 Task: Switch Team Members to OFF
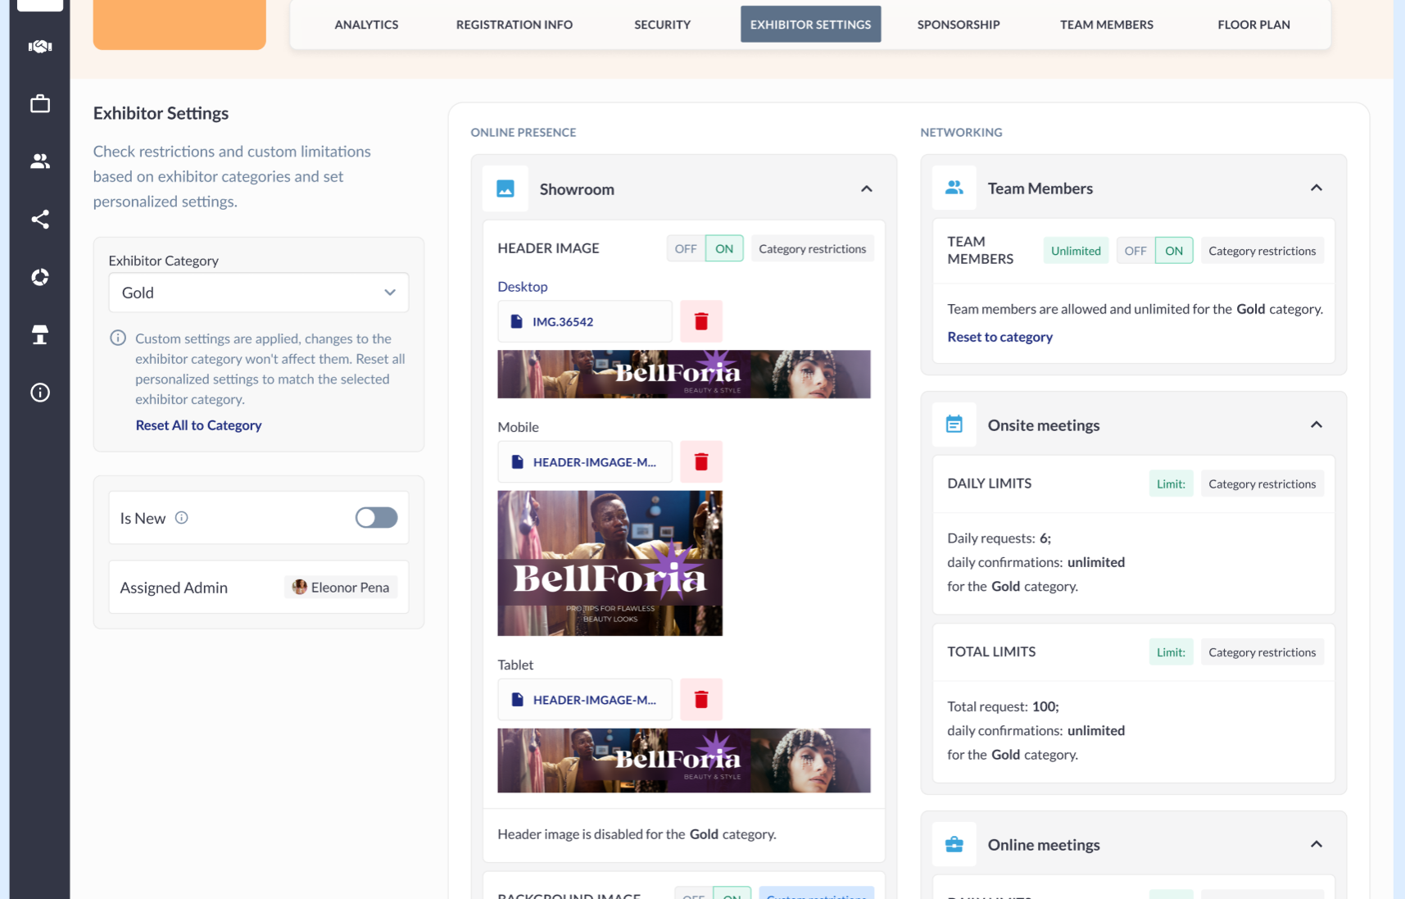tap(1135, 251)
